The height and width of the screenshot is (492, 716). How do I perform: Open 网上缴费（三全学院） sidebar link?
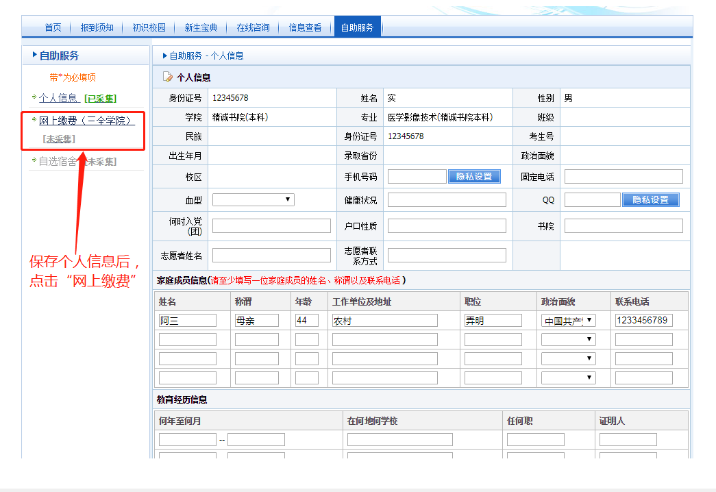(86, 121)
